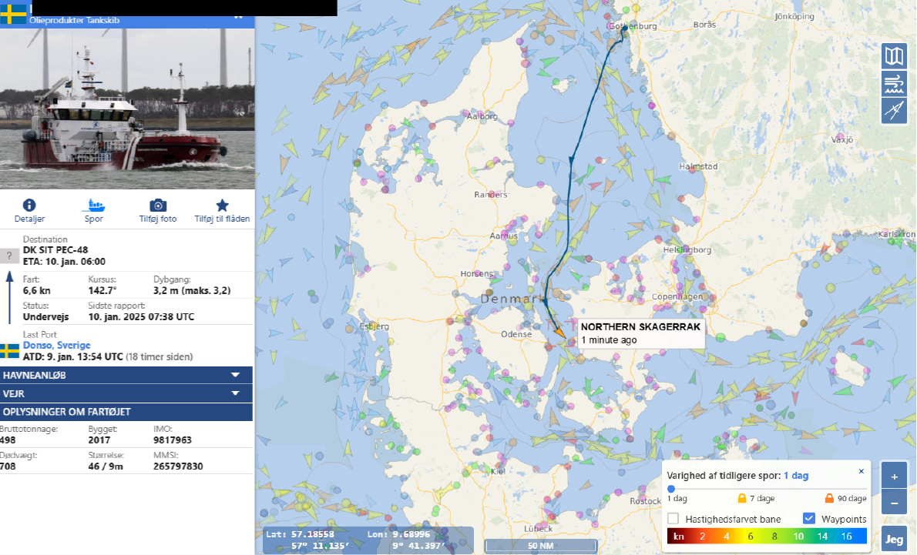Zoom out the map with minus button
The image size is (917, 555).
pos(894,503)
